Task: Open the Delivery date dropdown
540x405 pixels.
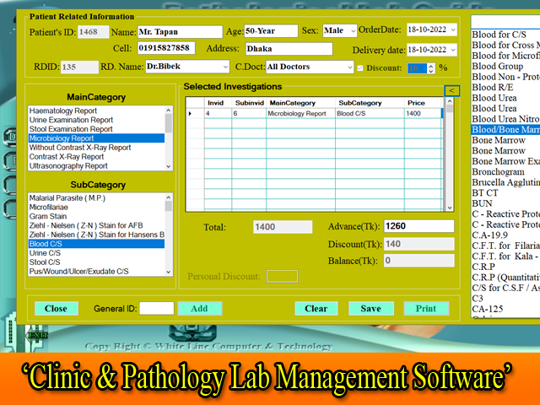Action: pos(462,50)
